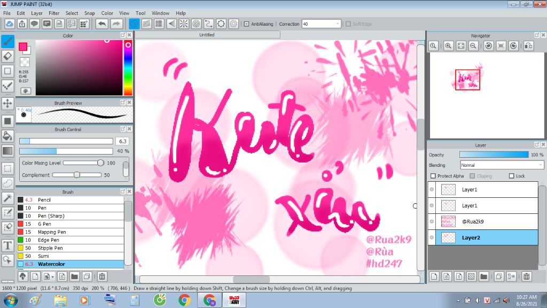Enable radial snap

184,24
